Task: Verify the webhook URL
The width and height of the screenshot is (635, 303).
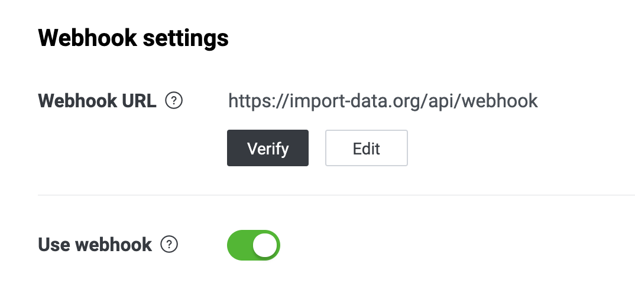Action: 268,148
